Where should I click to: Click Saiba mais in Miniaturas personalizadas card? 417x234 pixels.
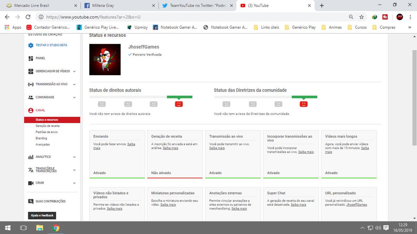point(168,205)
